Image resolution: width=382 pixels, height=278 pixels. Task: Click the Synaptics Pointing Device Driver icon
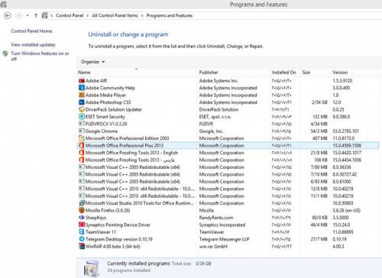(x=82, y=225)
